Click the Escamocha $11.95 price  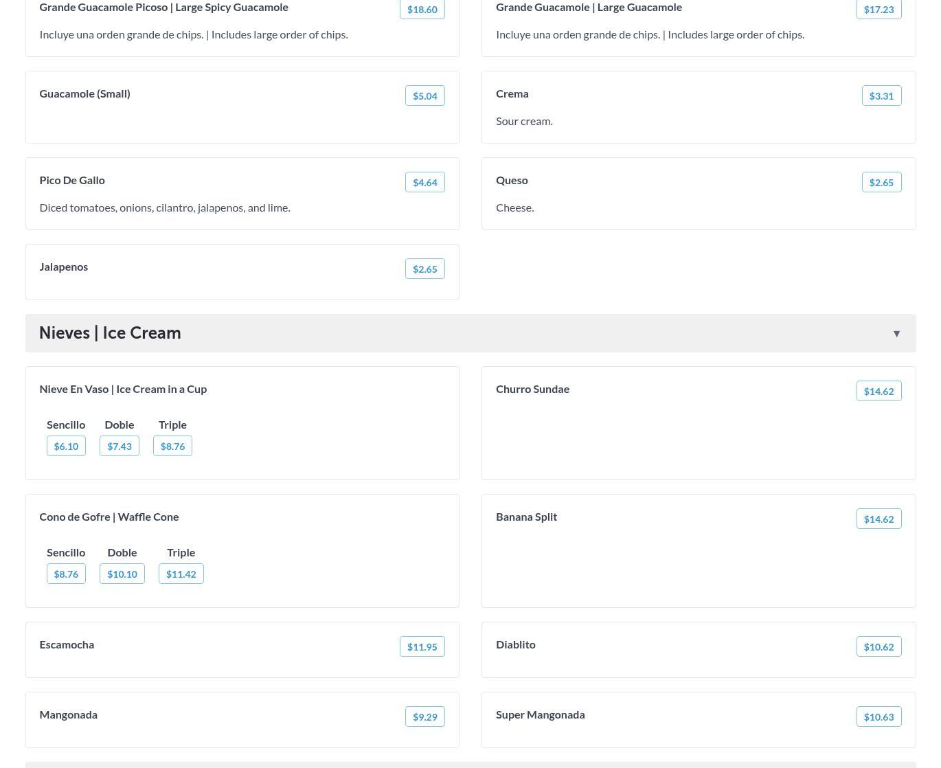pyautogui.click(x=422, y=647)
